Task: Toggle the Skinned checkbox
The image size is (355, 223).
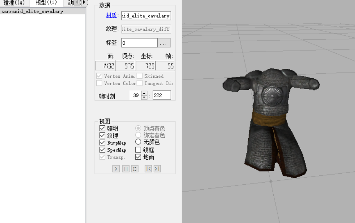Action: click(x=139, y=76)
